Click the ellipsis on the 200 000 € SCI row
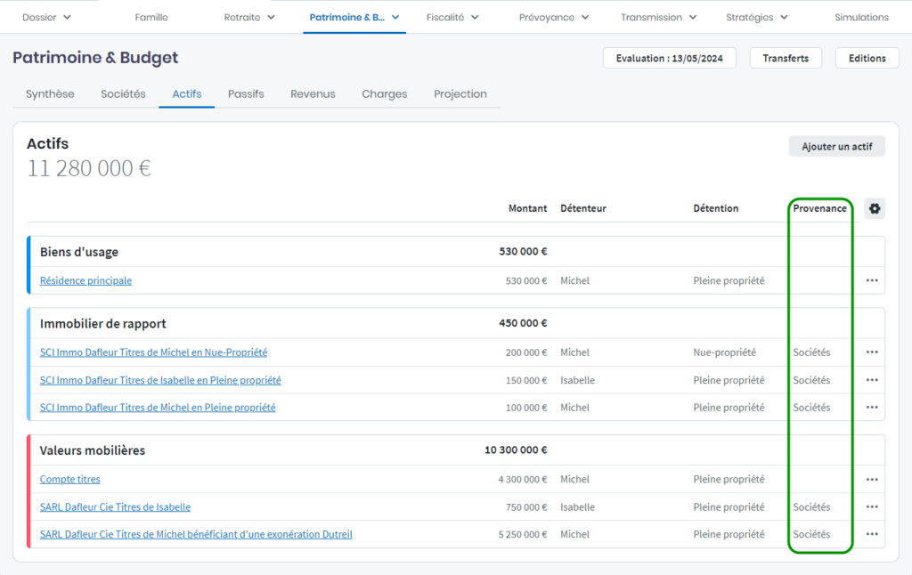Screen dimensions: 912x575 (872, 352)
